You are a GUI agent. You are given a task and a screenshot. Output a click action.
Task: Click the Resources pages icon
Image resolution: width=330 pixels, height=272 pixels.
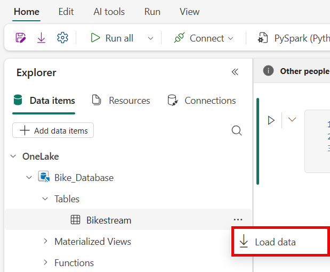point(96,100)
